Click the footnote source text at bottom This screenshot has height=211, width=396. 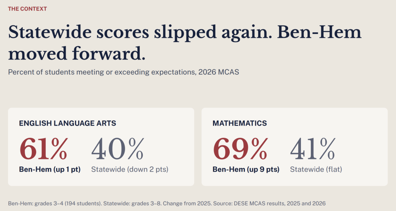(x=167, y=203)
